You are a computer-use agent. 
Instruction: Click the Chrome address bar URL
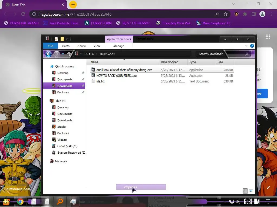[x=75, y=14]
